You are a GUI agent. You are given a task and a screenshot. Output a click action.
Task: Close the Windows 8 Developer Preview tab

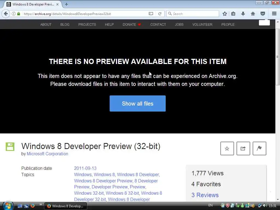[57, 4]
